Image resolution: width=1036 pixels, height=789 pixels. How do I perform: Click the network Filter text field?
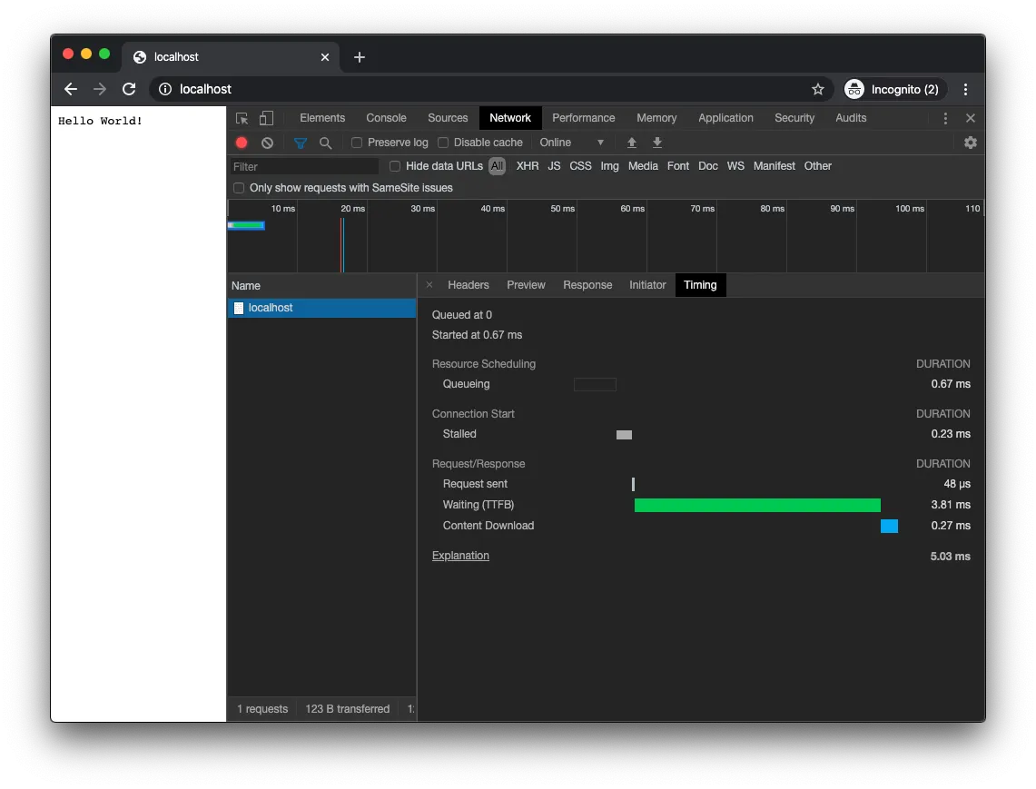304,166
